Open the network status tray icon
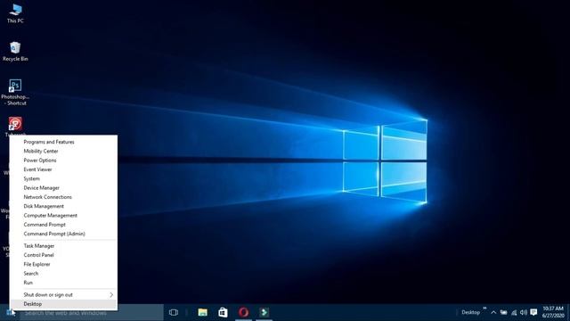The height and width of the screenshot is (321, 570). [514, 312]
